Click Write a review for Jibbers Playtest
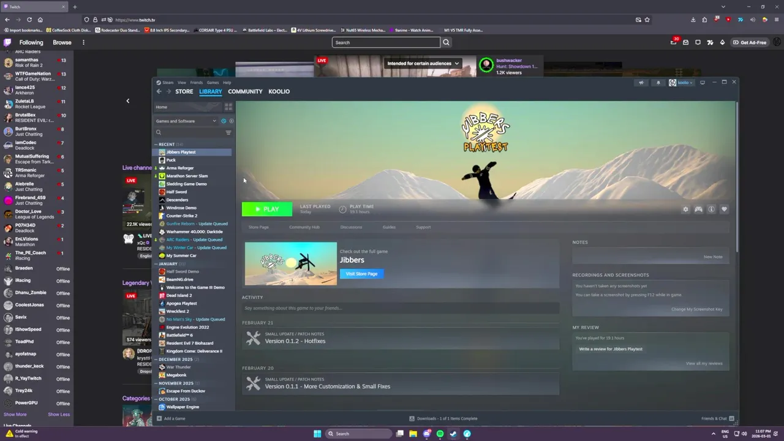Image resolution: width=784 pixels, height=441 pixels. coord(611,349)
